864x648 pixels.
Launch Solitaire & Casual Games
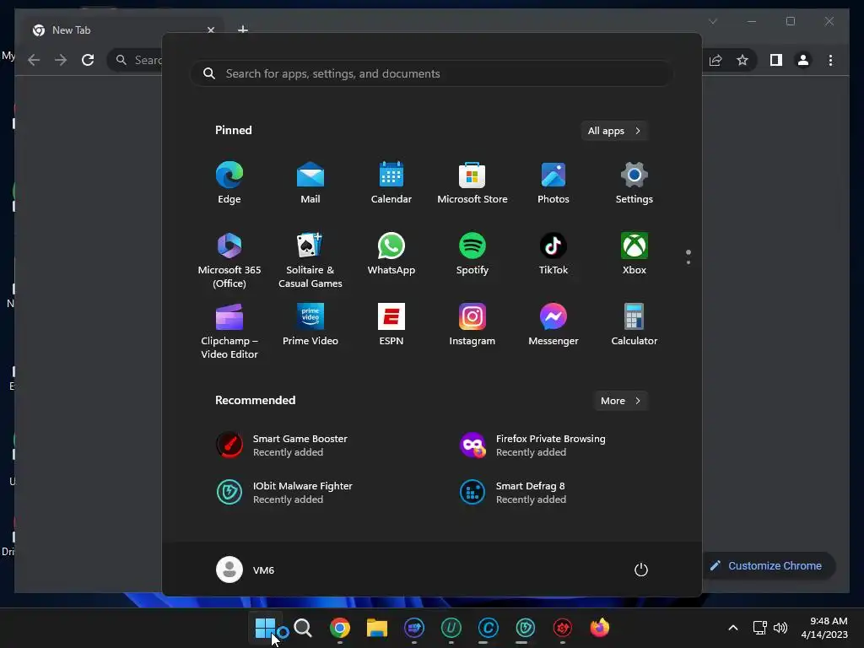tap(310, 260)
